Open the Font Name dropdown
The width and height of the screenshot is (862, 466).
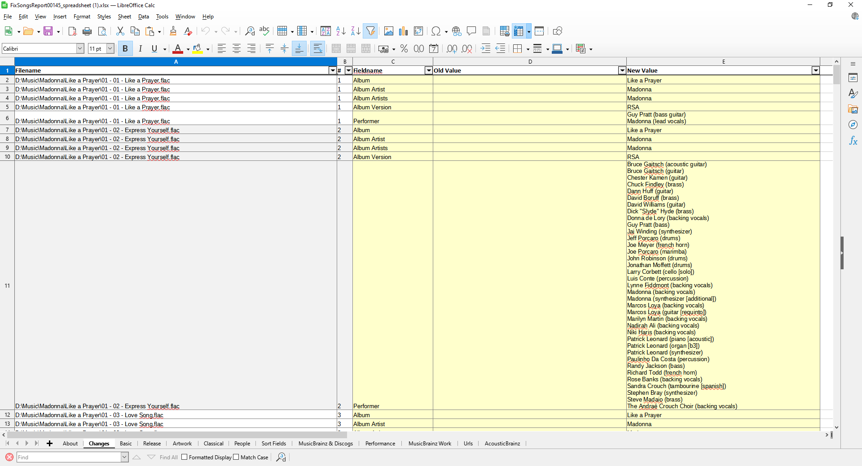click(80, 48)
